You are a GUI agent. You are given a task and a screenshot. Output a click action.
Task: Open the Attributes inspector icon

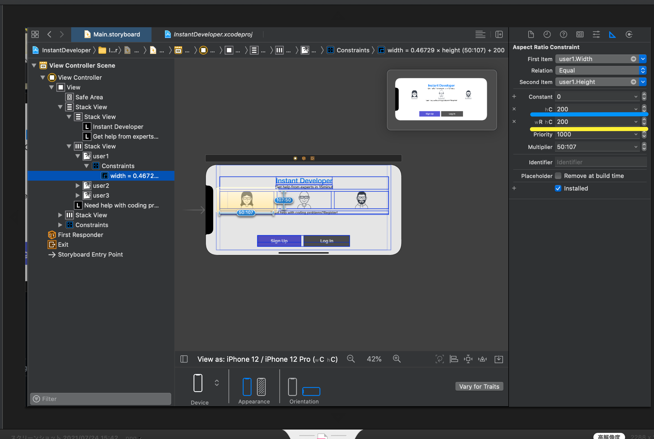596,34
